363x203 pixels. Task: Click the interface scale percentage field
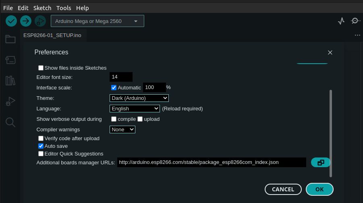click(x=154, y=87)
